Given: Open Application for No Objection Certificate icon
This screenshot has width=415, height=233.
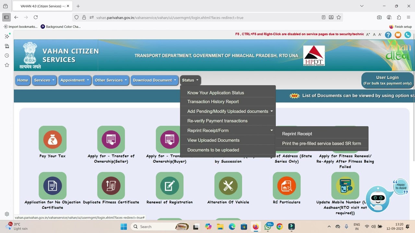Looking at the screenshot, I should coord(53,186).
